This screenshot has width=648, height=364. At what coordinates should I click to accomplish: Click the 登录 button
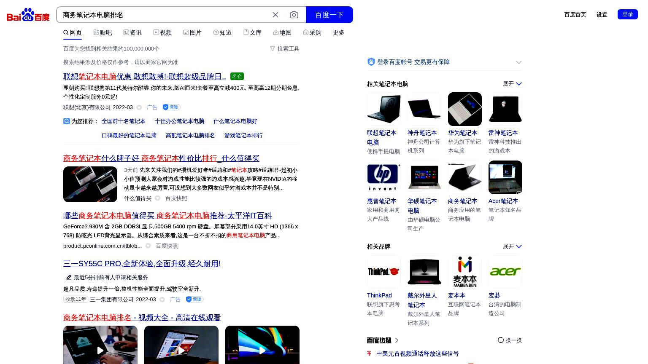(628, 14)
